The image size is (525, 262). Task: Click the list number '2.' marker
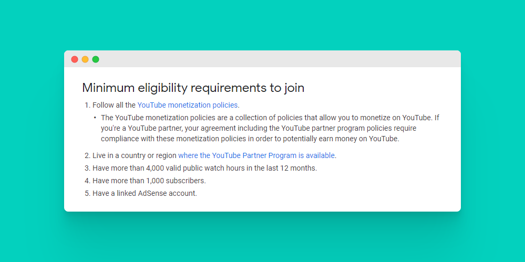pyautogui.click(x=87, y=155)
